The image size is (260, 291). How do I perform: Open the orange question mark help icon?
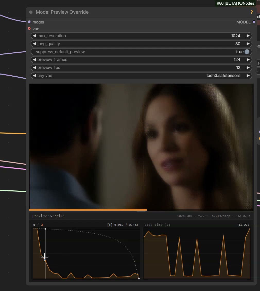click(252, 12)
